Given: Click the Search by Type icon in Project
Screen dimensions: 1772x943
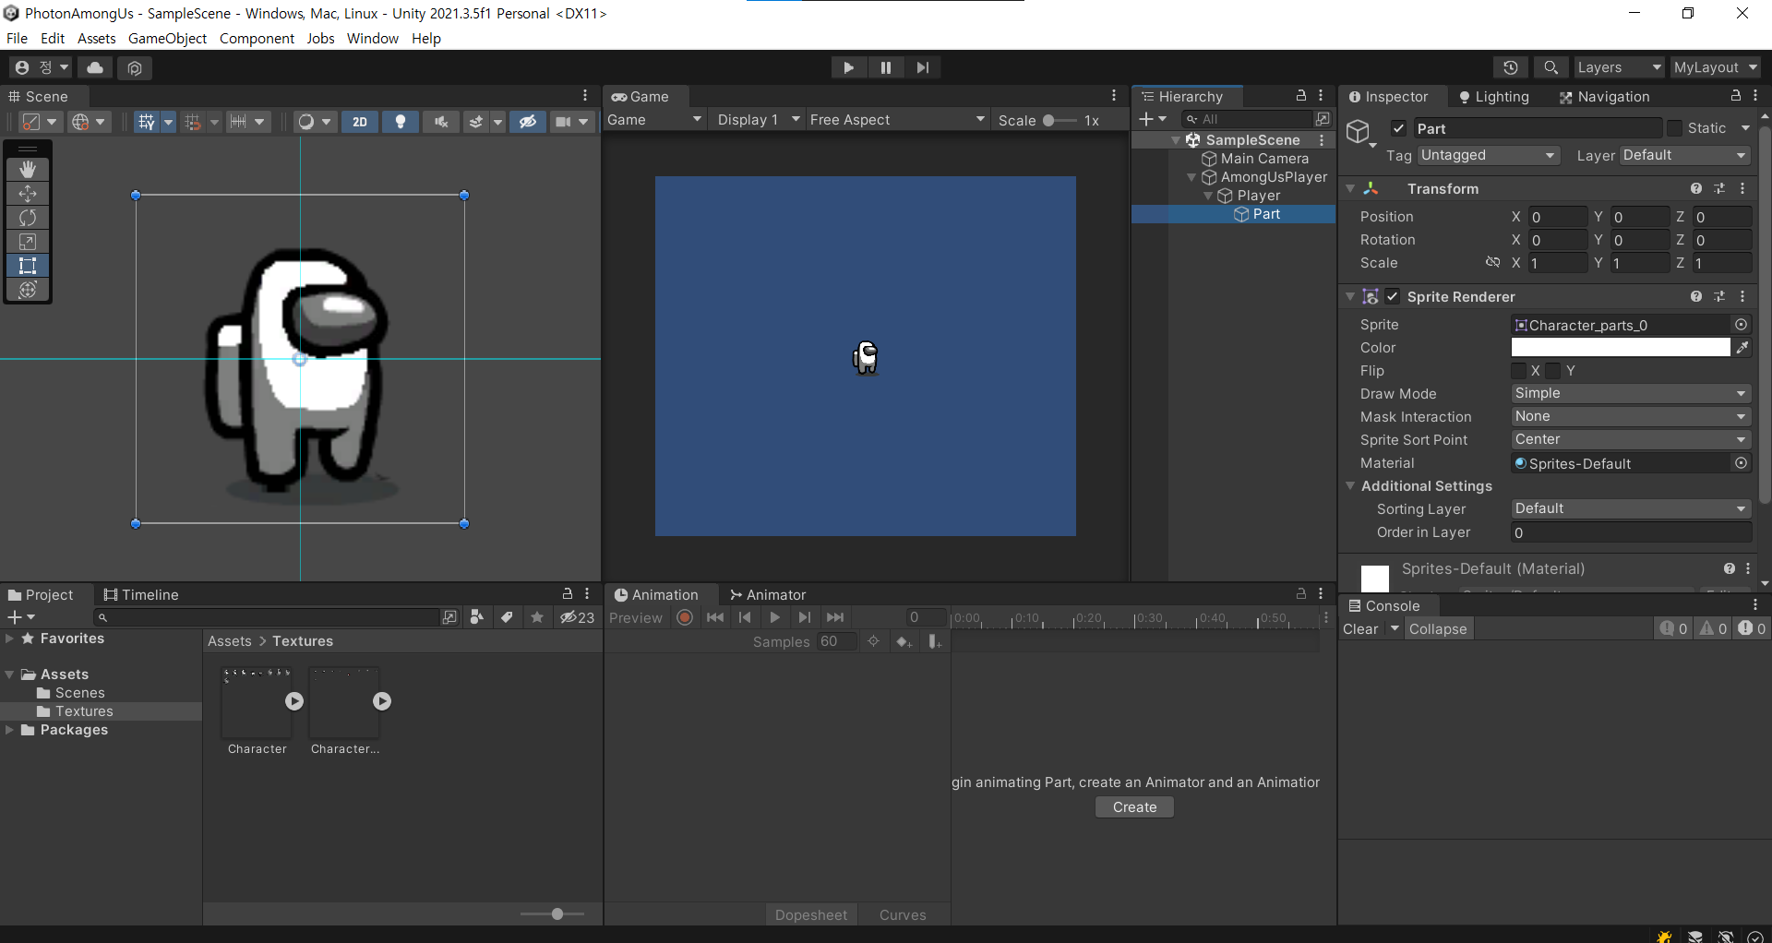Looking at the screenshot, I should (x=477, y=617).
